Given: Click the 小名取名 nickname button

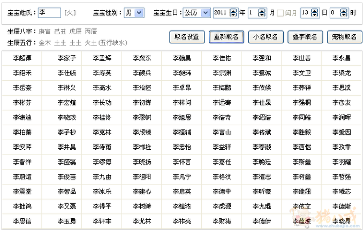Looking at the screenshot, I should (x=266, y=37).
